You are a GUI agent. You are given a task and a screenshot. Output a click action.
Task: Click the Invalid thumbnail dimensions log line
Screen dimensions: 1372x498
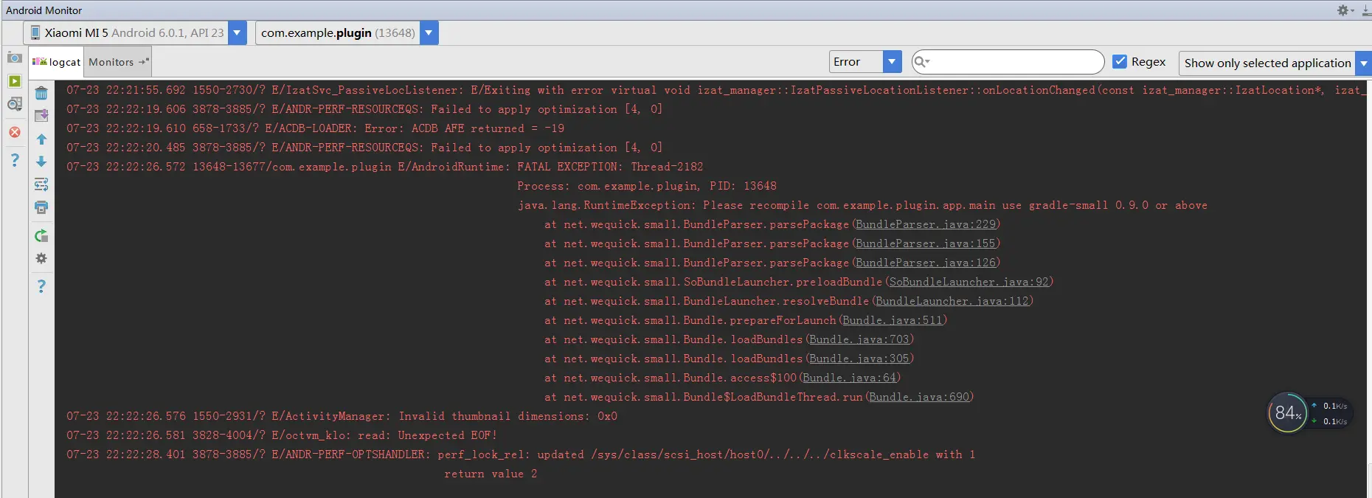click(342, 416)
